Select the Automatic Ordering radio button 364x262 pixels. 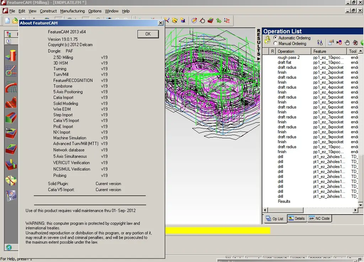tap(275, 38)
